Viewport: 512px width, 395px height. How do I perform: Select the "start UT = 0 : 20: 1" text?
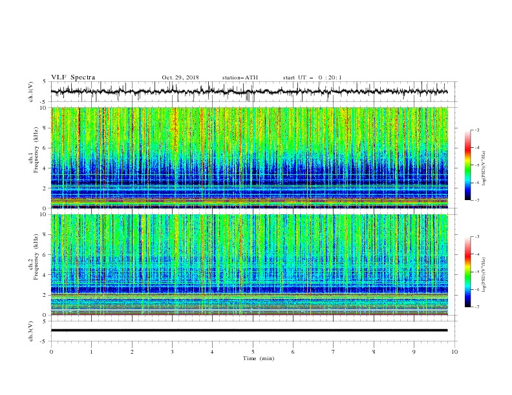click(x=312, y=77)
